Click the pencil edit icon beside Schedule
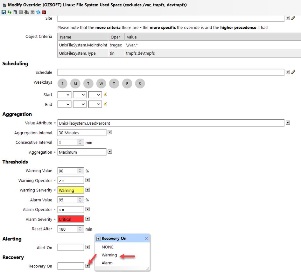The height and width of the screenshot is (272, 301). (x=293, y=72)
